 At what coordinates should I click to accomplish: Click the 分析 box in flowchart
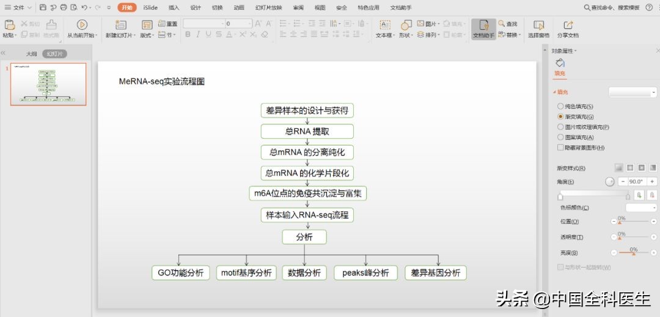(x=304, y=237)
